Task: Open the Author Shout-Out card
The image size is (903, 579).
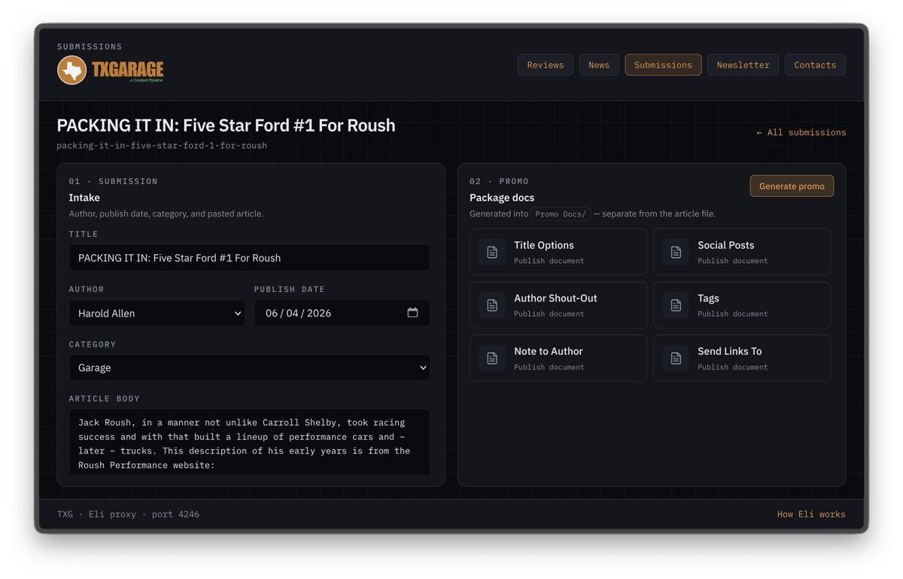Action: click(558, 305)
